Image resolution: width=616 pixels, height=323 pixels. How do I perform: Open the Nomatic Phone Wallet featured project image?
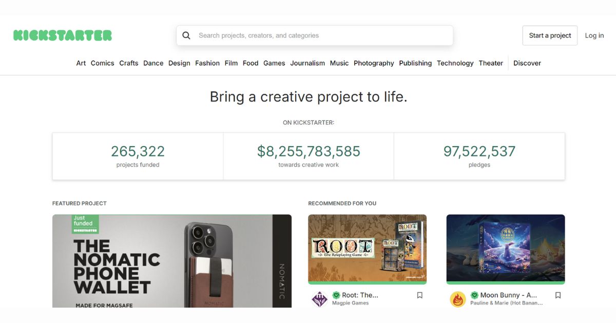(x=171, y=261)
